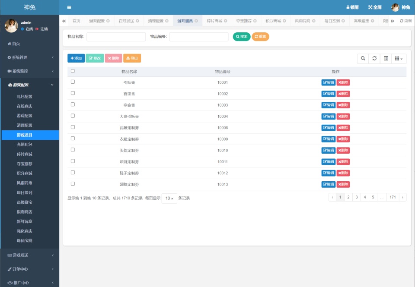Close the 清理配置 tab

pos(167,21)
